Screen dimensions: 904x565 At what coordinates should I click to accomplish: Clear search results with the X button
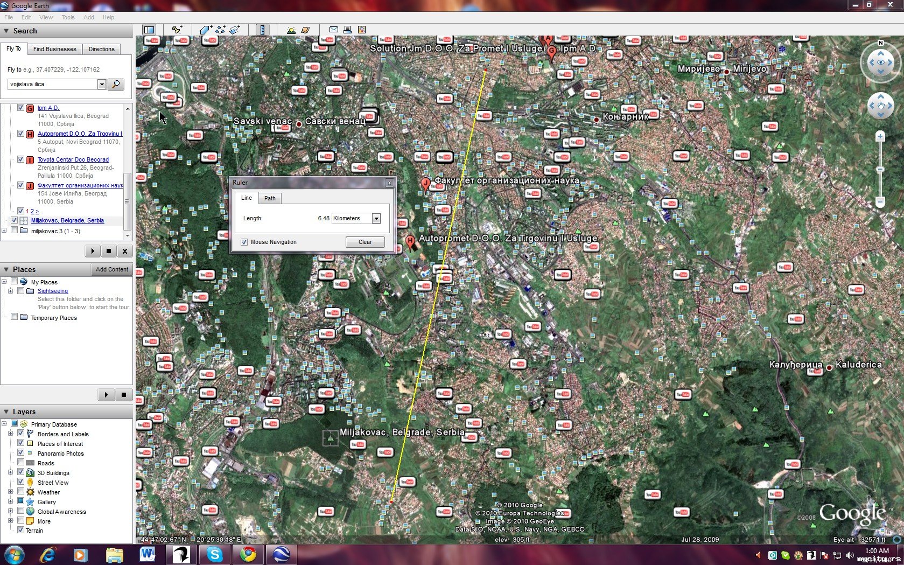coord(125,251)
